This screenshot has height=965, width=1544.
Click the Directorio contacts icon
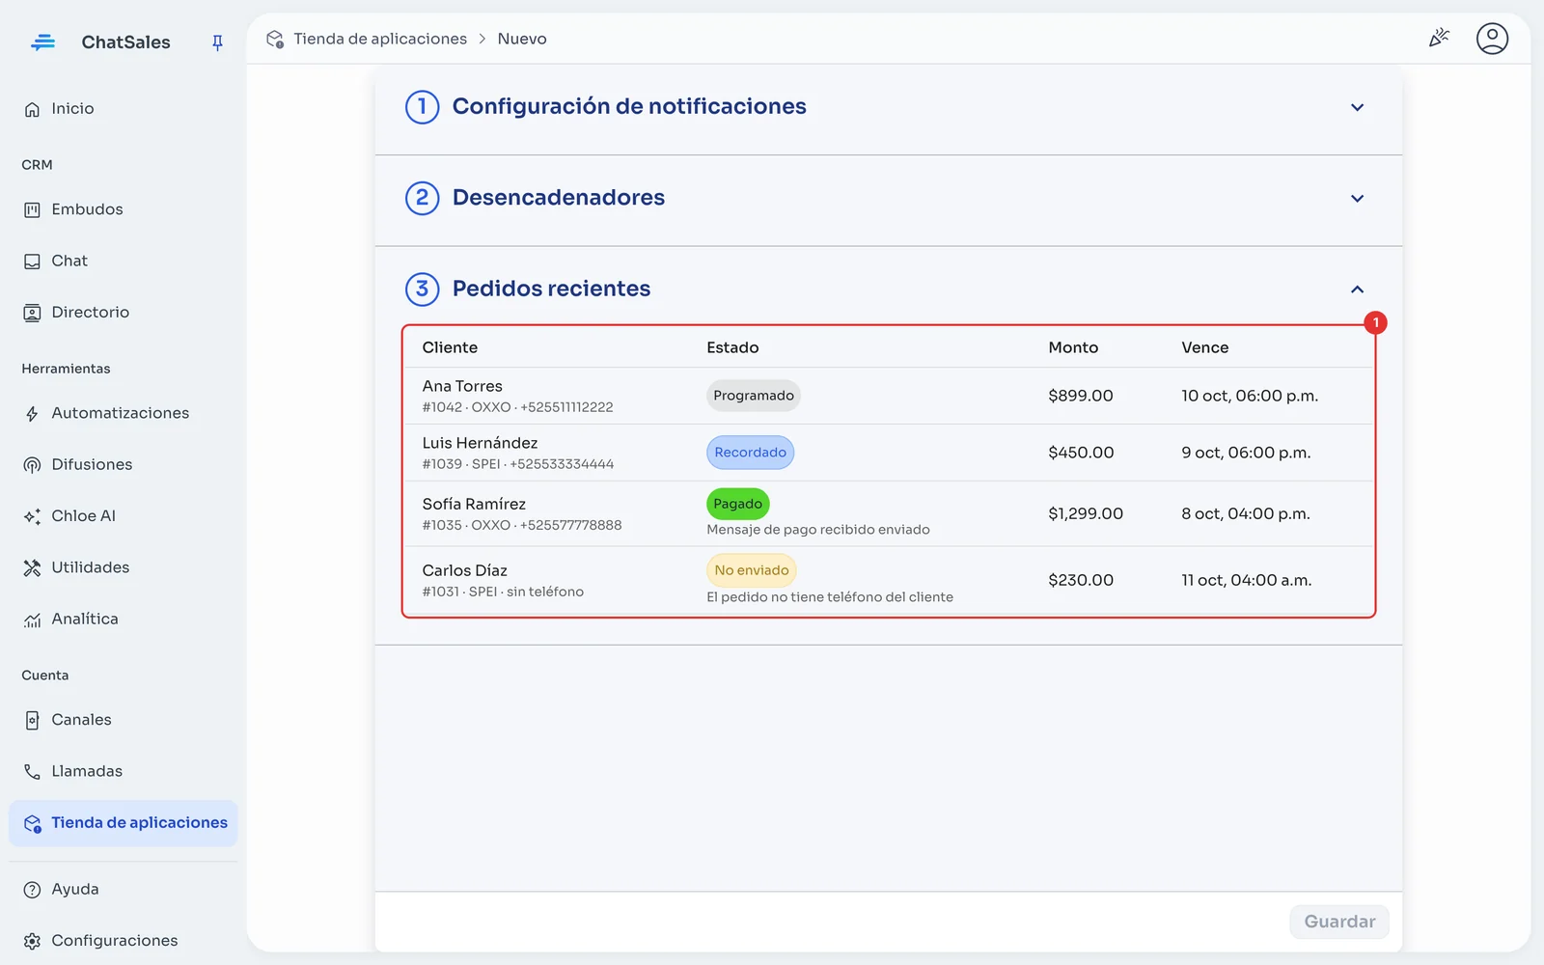tap(32, 313)
